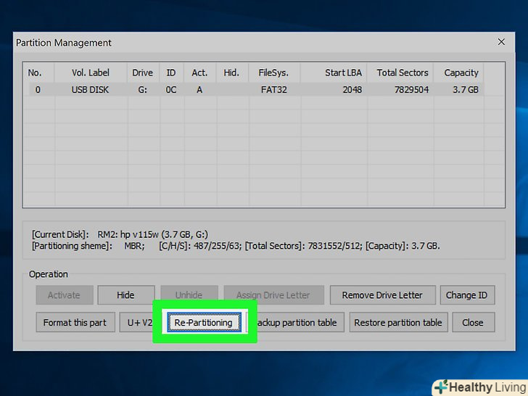The height and width of the screenshot is (396, 528).
Task: Click the ID column header
Action: tap(171, 73)
